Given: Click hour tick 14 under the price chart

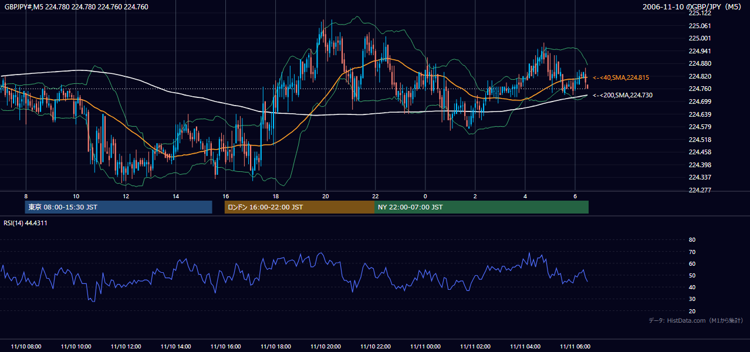Looking at the screenshot, I should tap(175, 196).
